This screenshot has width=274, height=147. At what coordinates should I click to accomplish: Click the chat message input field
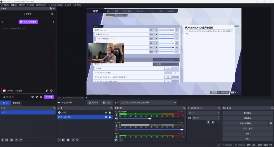[26, 91]
